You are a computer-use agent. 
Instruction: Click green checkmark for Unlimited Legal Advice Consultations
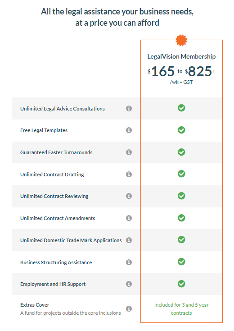[x=181, y=108]
